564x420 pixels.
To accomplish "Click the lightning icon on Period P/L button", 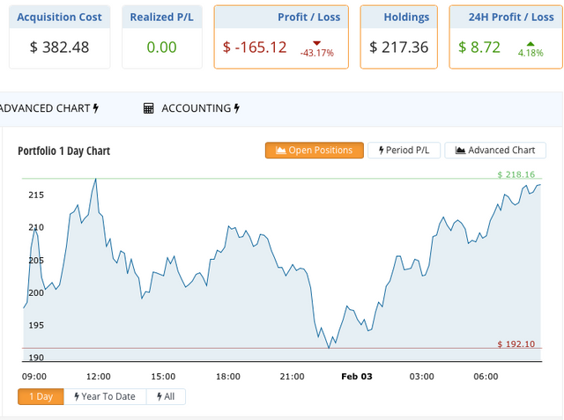I will 382,151.
